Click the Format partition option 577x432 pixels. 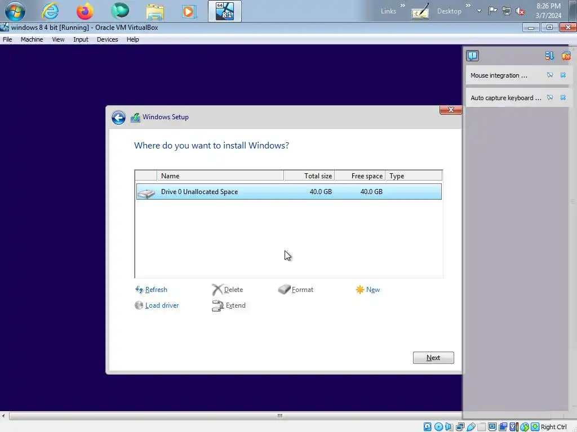click(296, 290)
